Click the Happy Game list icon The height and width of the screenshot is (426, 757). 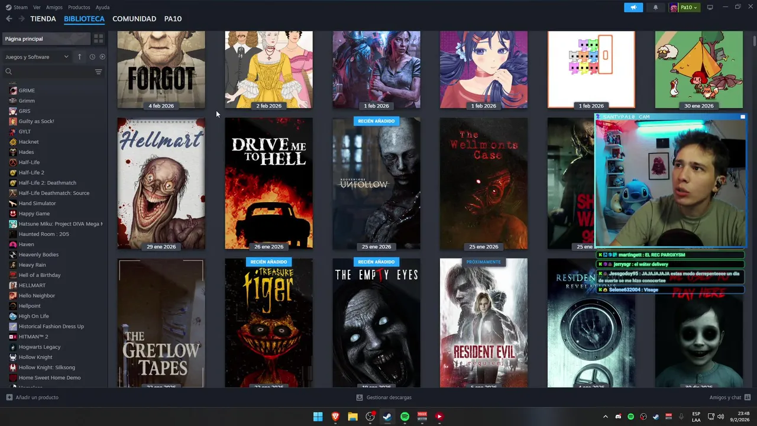13,214
